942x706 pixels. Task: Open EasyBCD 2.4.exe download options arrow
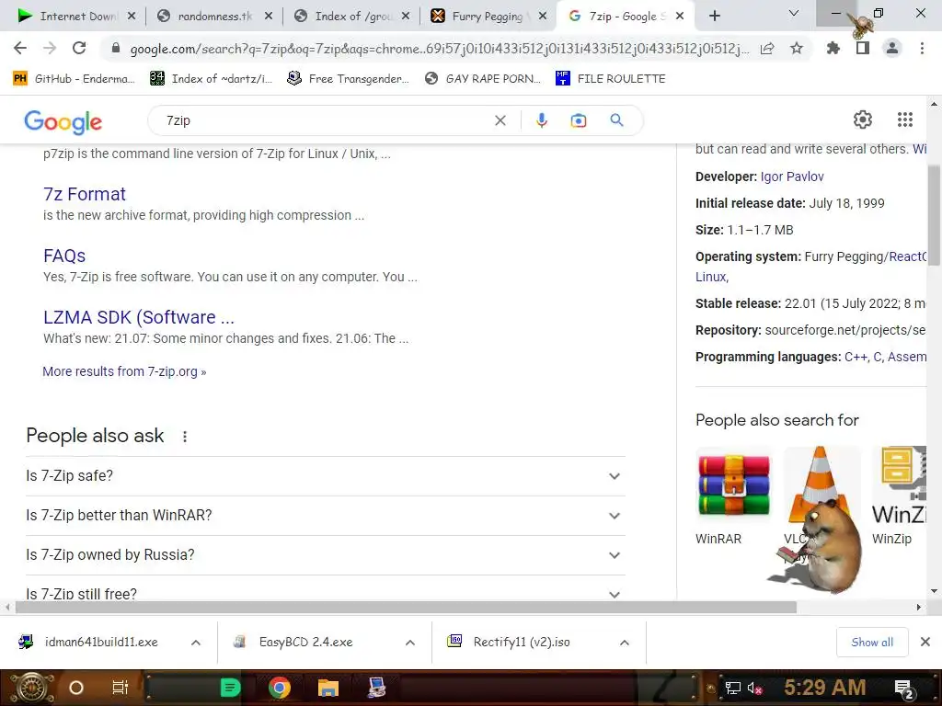[409, 643]
